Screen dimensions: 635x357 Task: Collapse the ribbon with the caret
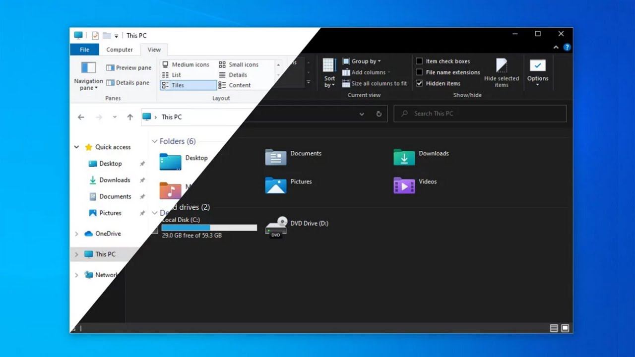pos(557,48)
